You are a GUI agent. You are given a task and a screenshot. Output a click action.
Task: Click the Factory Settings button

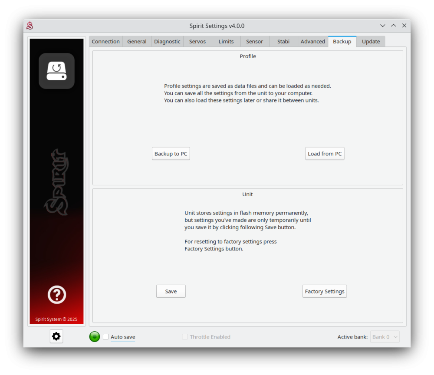point(325,291)
